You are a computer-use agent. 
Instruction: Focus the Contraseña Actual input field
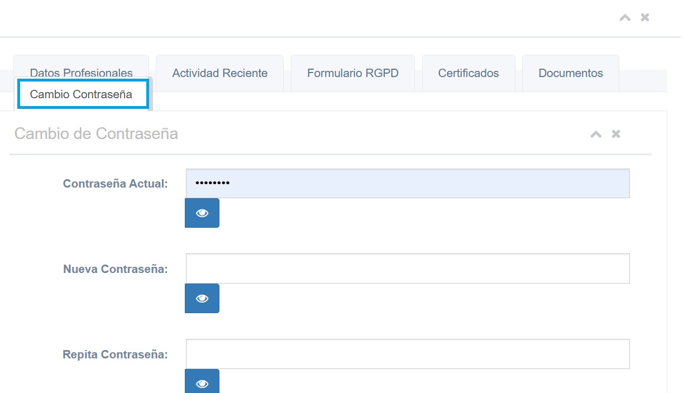click(408, 184)
